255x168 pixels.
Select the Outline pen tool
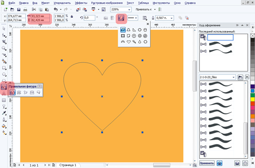click(4, 120)
